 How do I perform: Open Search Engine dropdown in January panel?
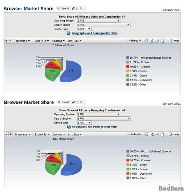(104, 119)
